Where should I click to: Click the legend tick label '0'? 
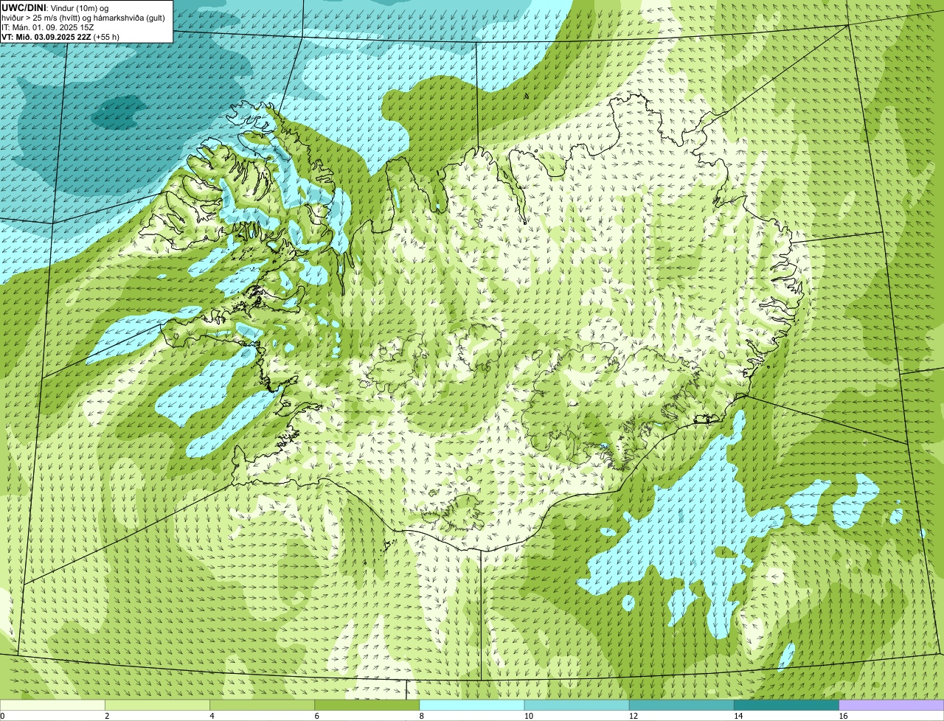click(2, 716)
